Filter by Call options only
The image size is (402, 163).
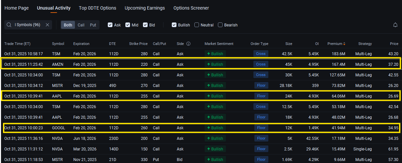[x=81, y=25]
